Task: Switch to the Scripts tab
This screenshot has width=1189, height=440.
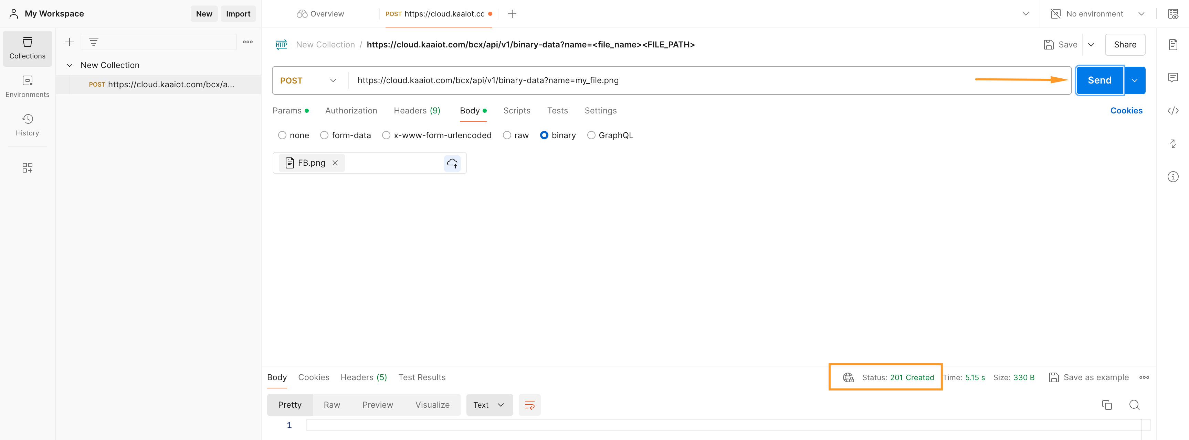Action: pos(516,111)
